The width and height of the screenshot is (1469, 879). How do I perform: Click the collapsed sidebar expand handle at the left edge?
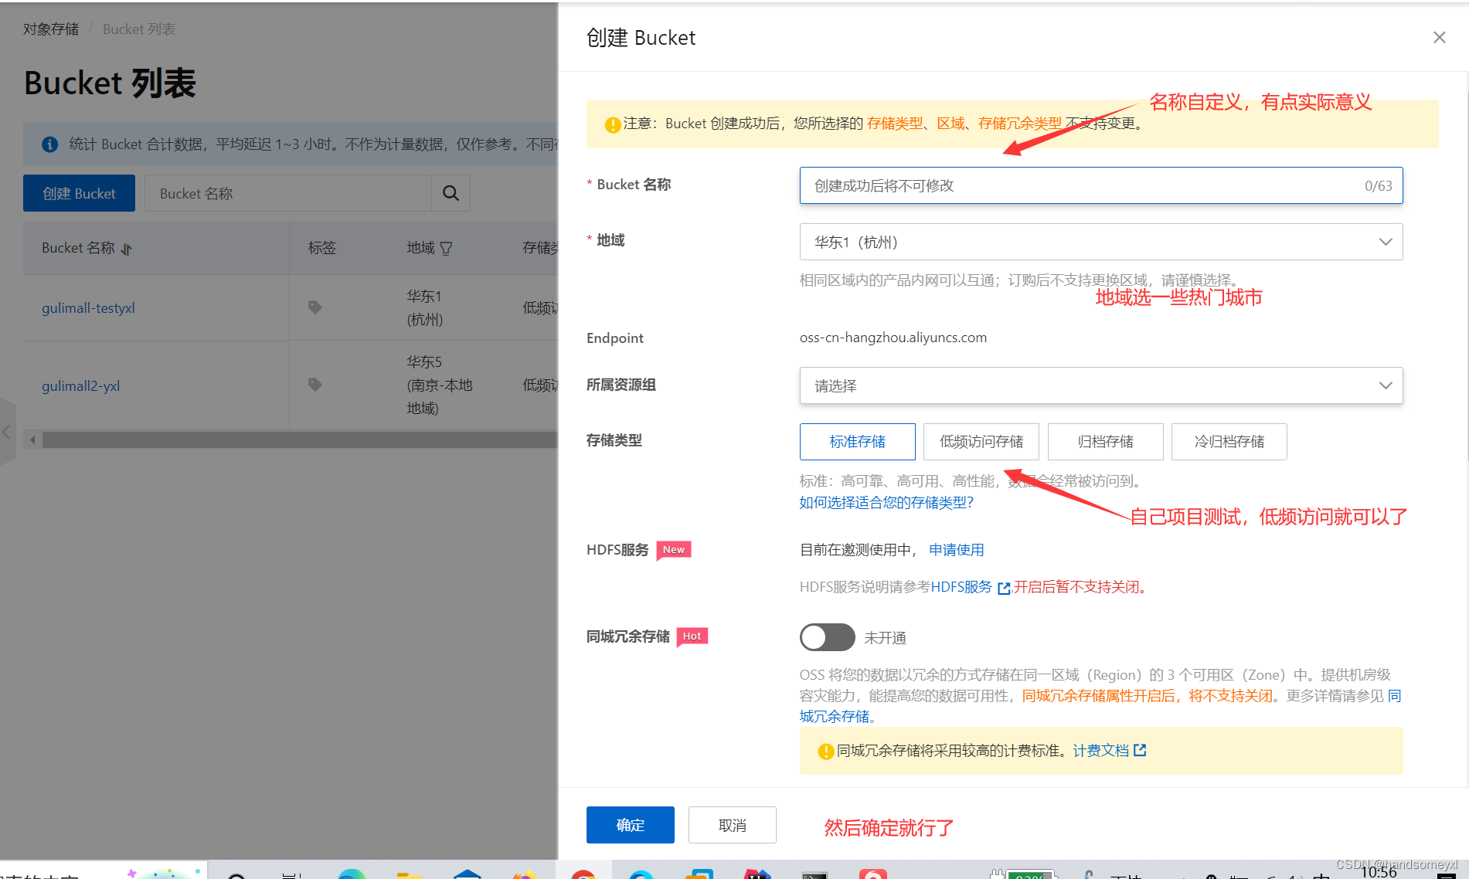pos(7,432)
